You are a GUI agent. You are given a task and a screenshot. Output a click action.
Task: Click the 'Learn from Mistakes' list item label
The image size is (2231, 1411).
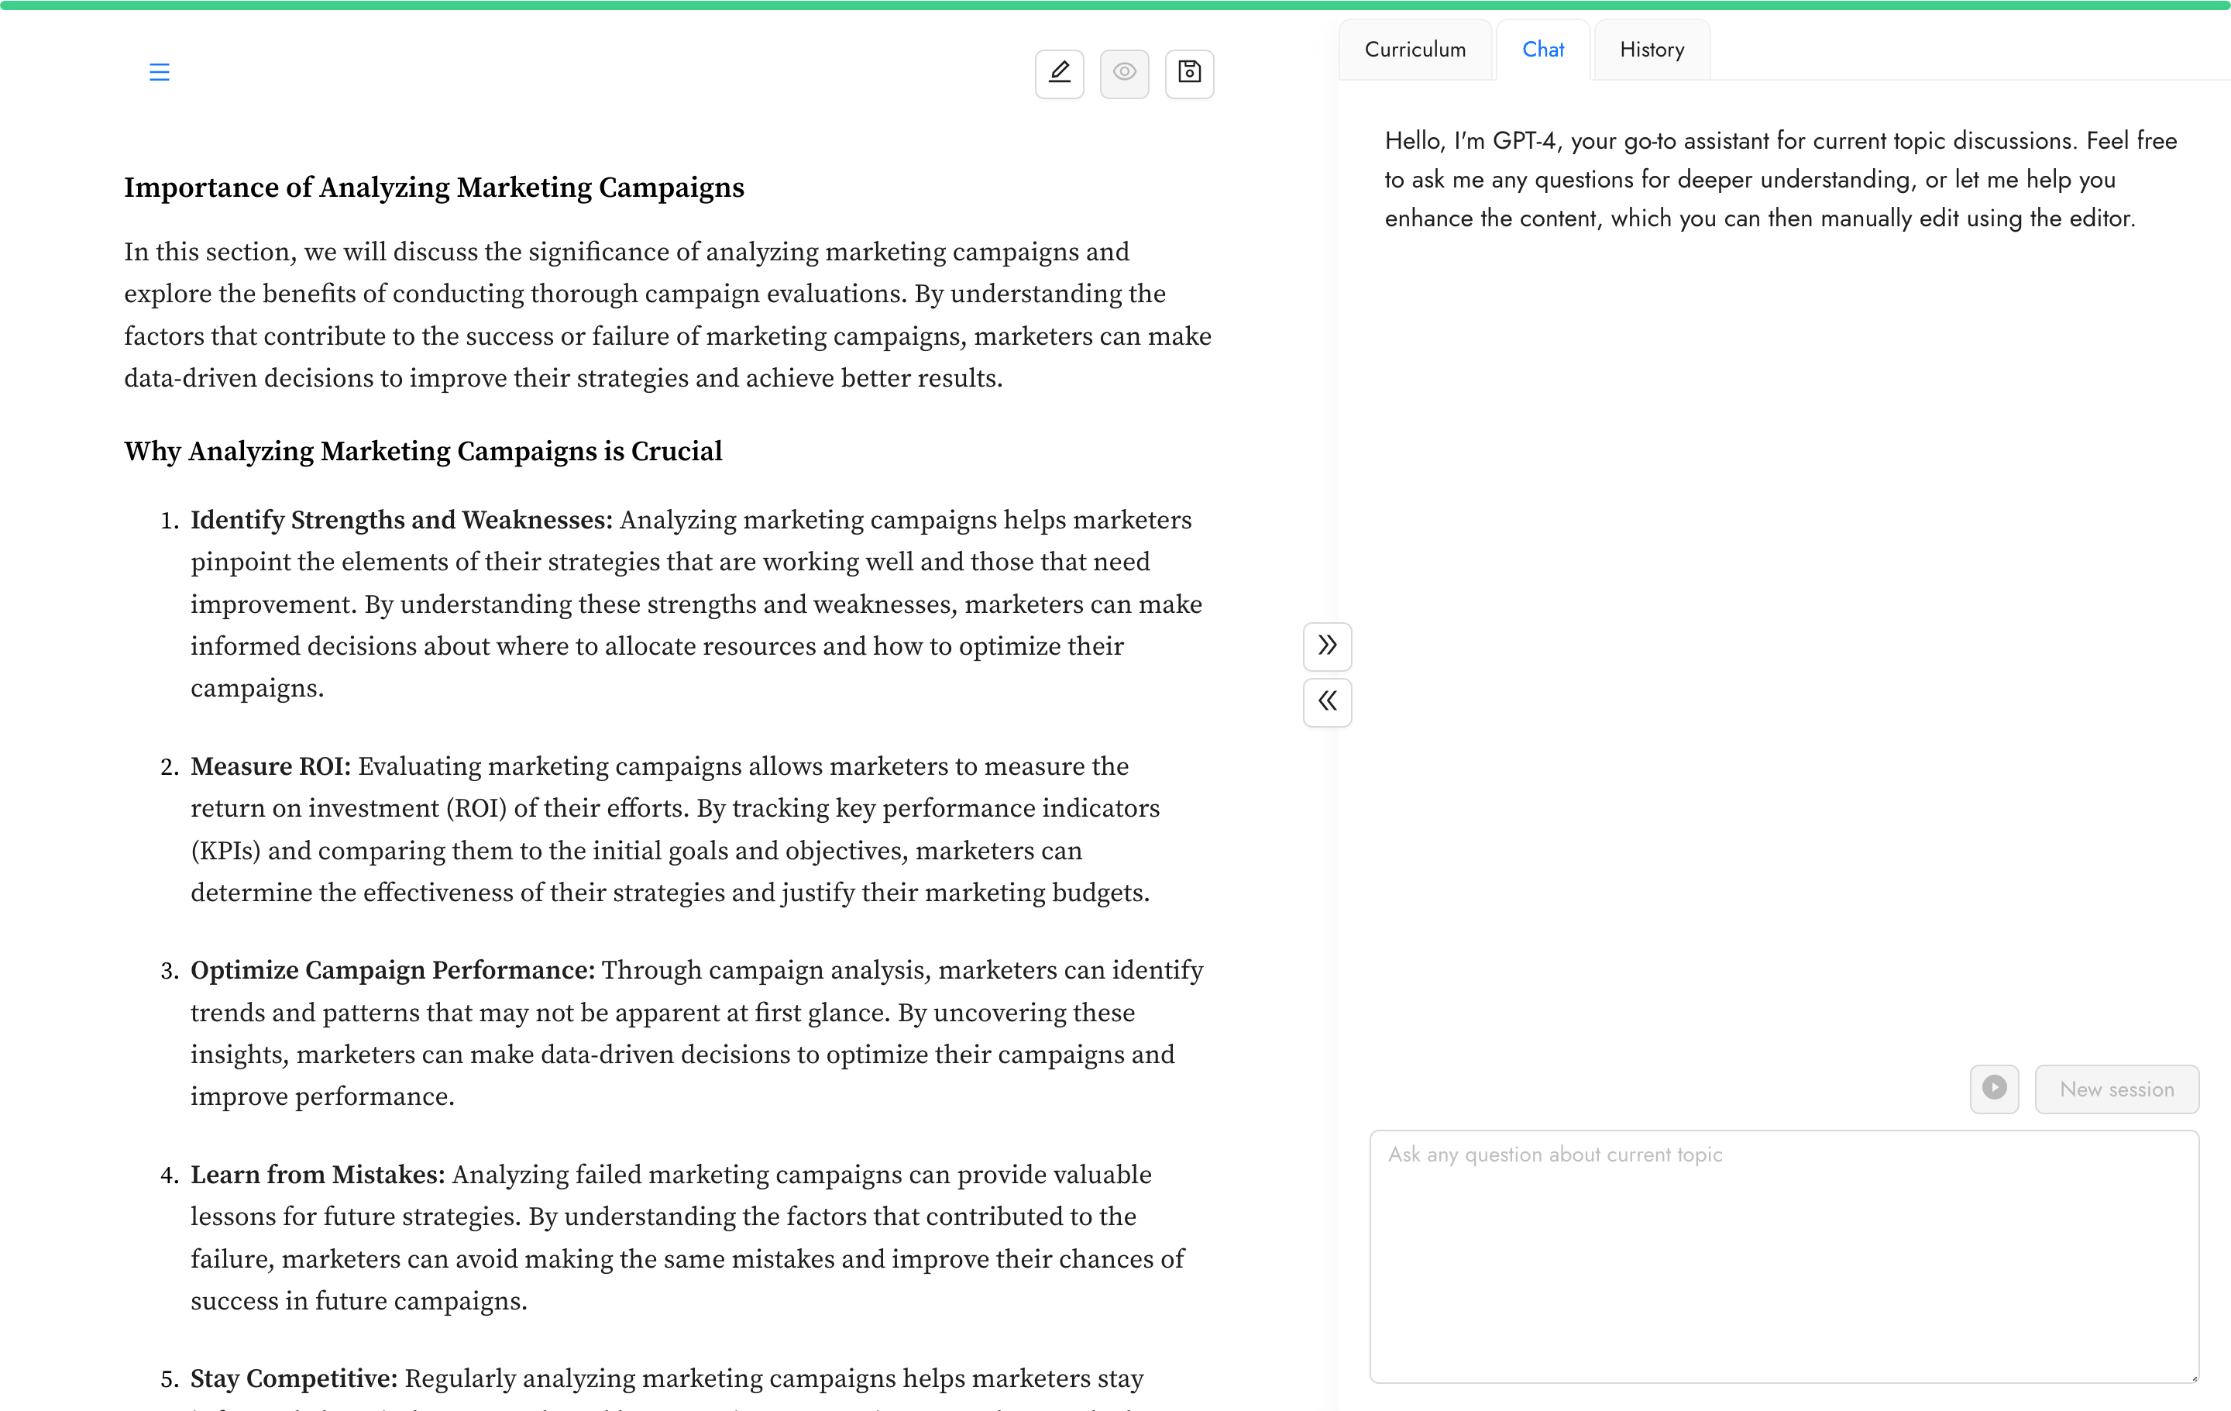click(x=318, y=1175)
